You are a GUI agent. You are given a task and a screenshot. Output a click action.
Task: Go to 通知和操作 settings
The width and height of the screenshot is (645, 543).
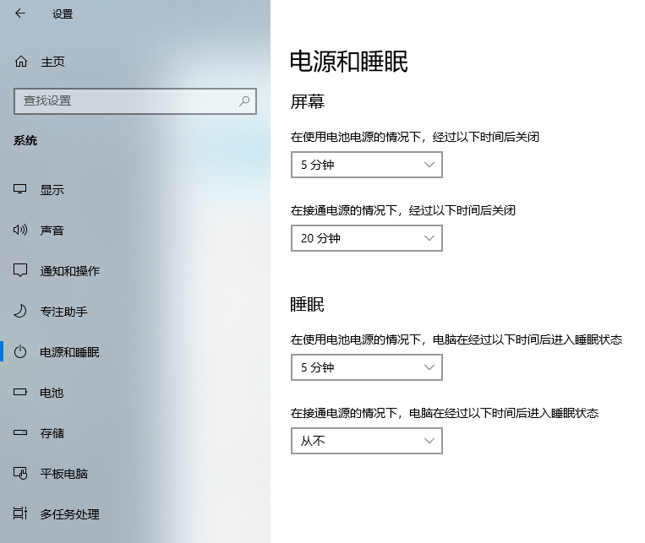(x=135, y=270)
